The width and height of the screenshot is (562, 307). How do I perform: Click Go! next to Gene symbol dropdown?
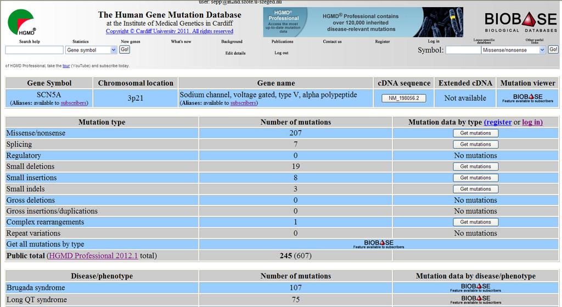point(125,50)
